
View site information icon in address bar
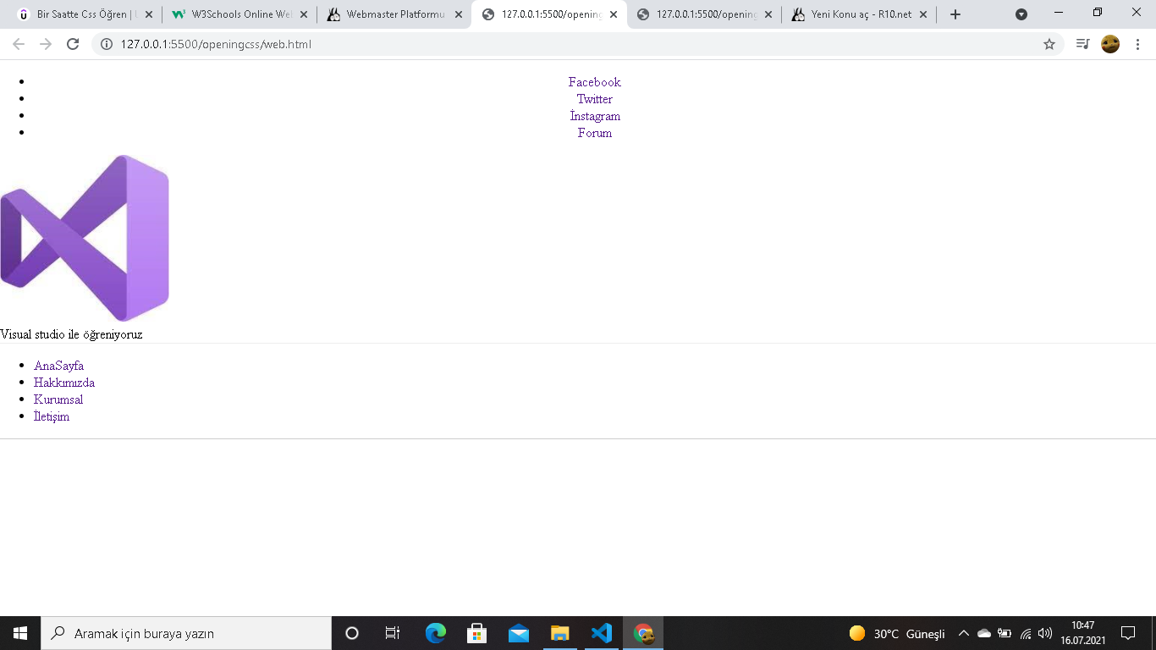pyautogui.click(x=107, y=44)
